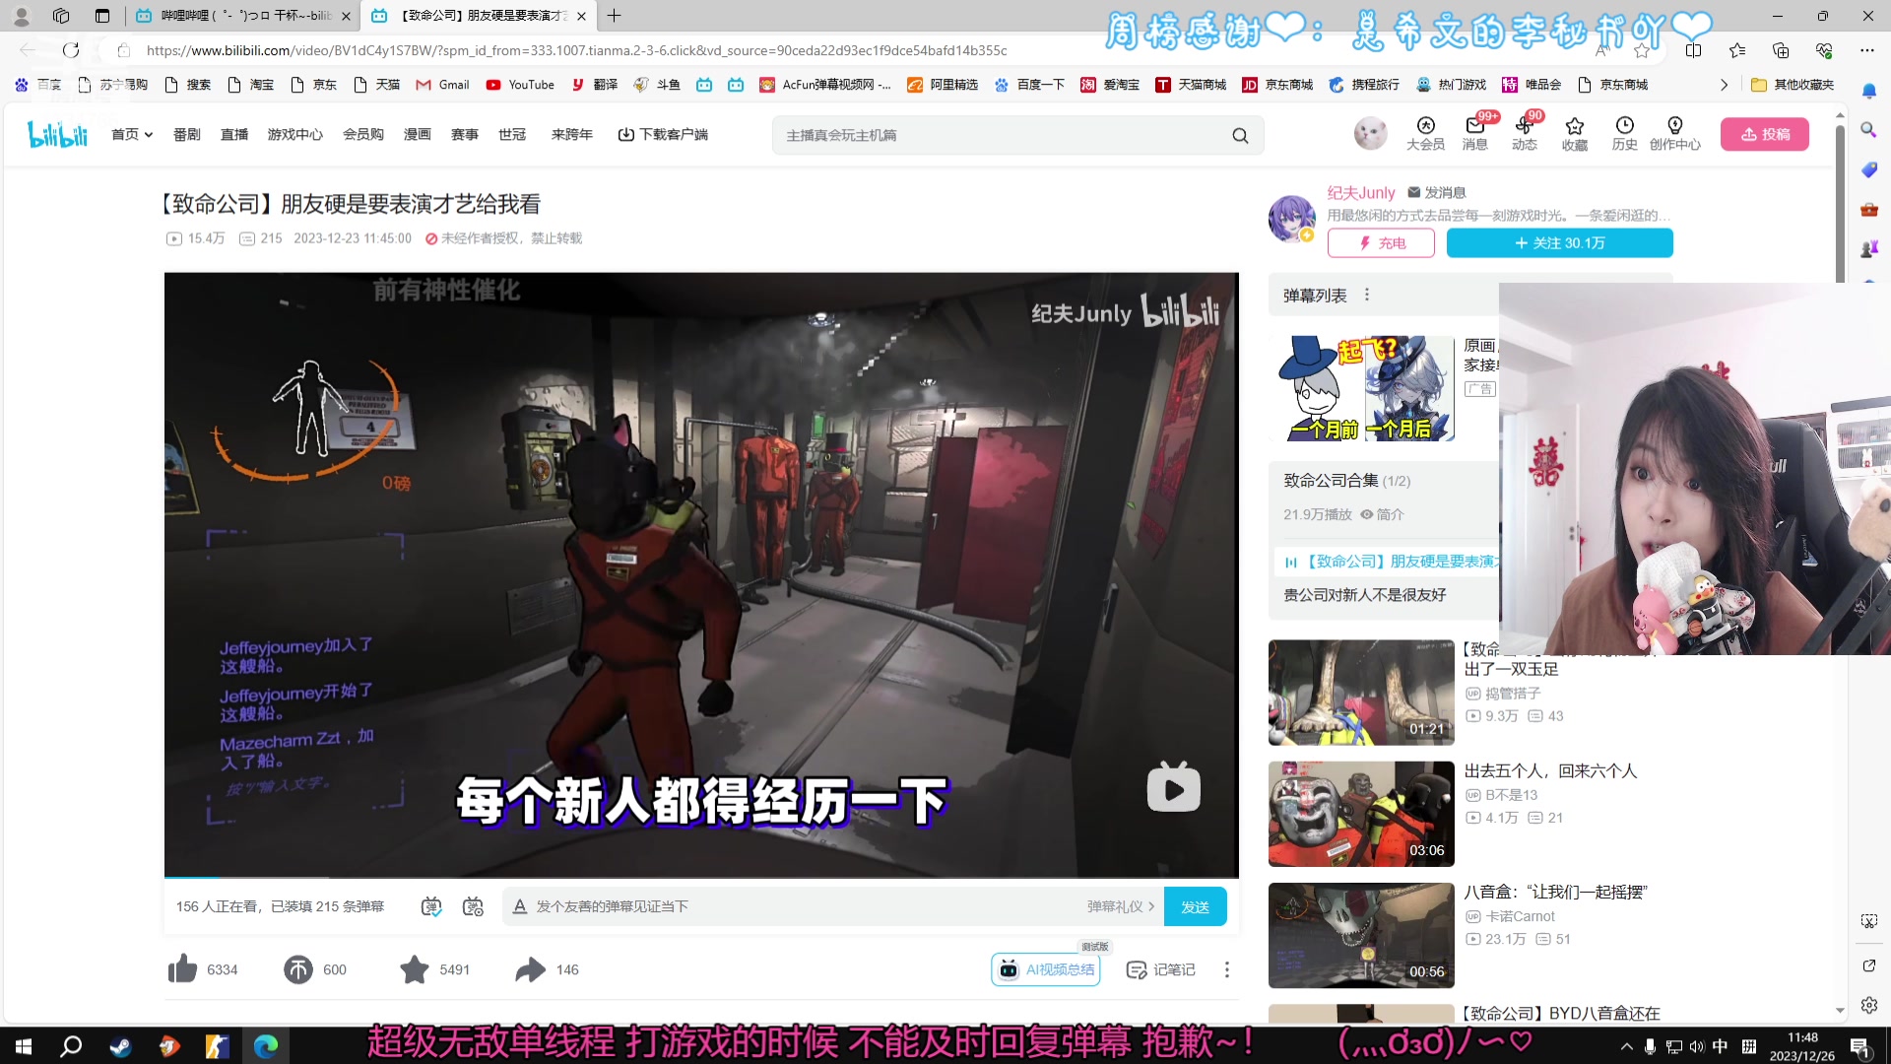The width and height of the screenshot is (1891, 1064).
Task: Click the 充电 charge button
Action: (1381, 243)
